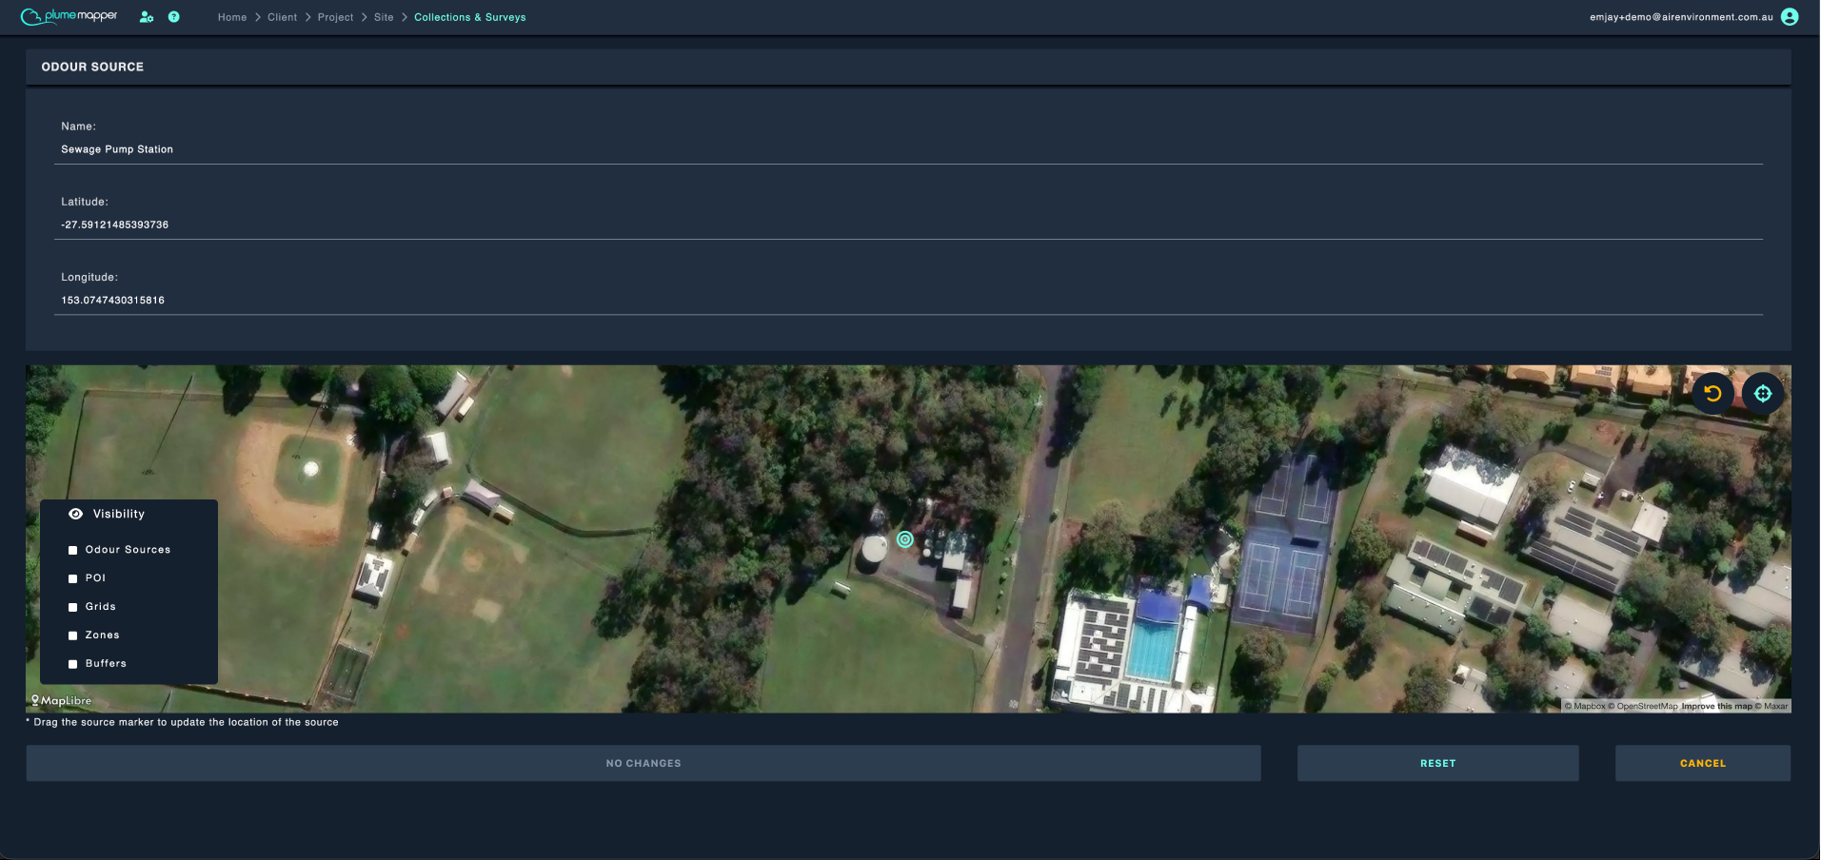Enable the Odour Sources checkbox
This screenshot has height=860, width=1821.
(72, 550)
